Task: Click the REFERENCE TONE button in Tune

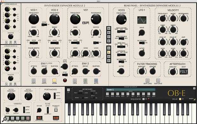Action: pos(56,110)
